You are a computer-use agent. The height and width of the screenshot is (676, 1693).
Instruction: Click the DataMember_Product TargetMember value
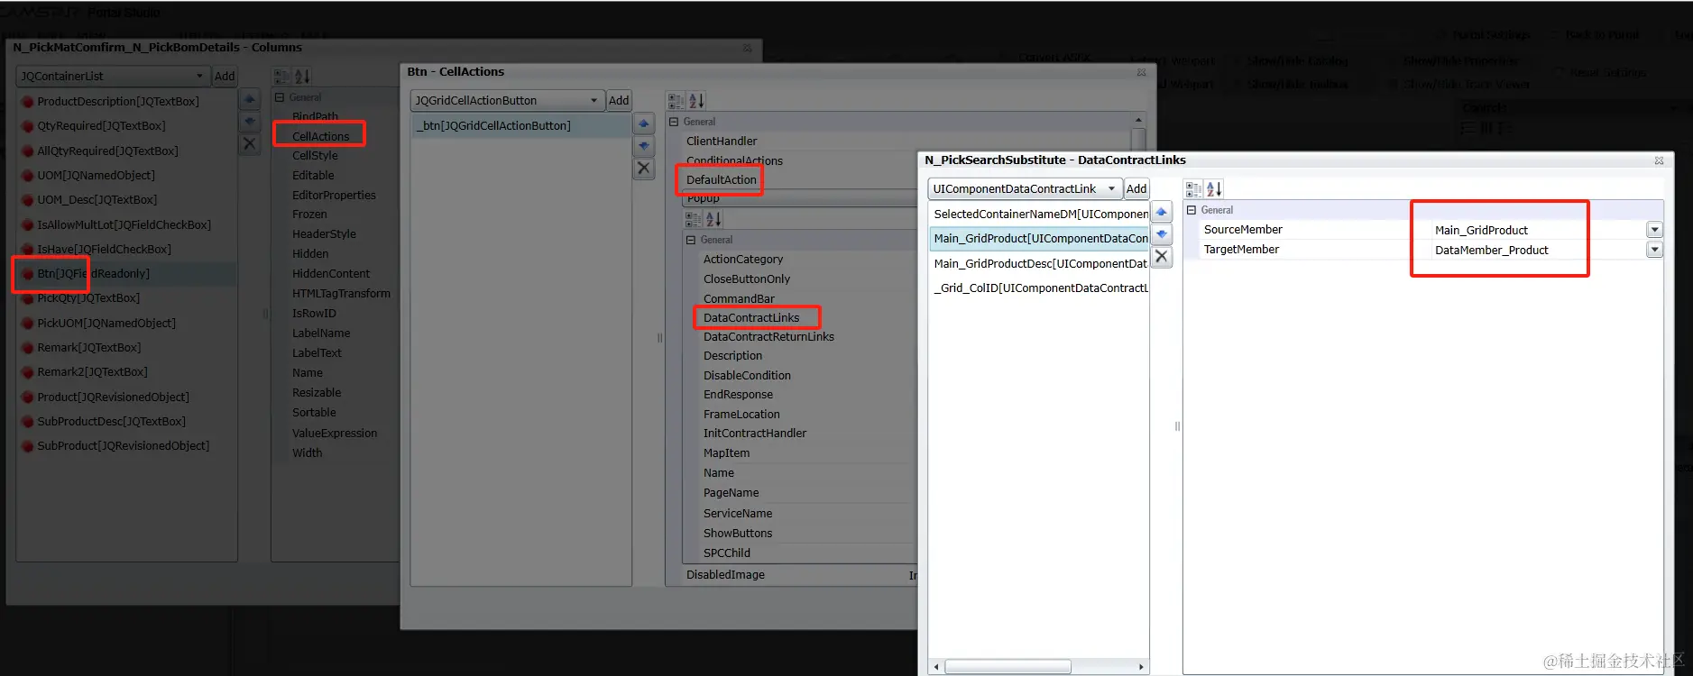tap(1492, 251)
